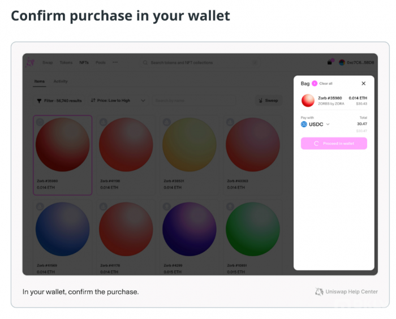The height and width of the screenshot is (319, 396).
Task: Click the wallet avatar next to 0xc7C6 address
Action: pos(342,62)
